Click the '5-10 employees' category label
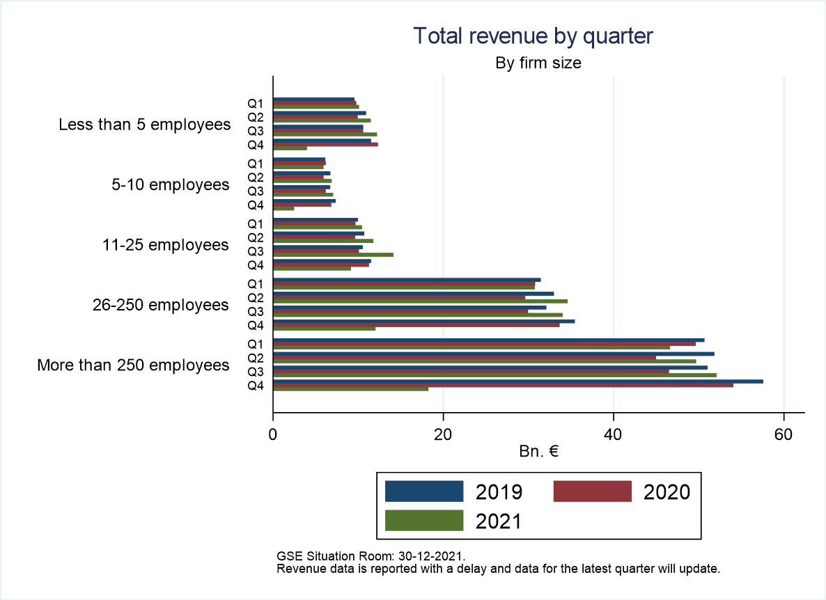 pos(171,184)
